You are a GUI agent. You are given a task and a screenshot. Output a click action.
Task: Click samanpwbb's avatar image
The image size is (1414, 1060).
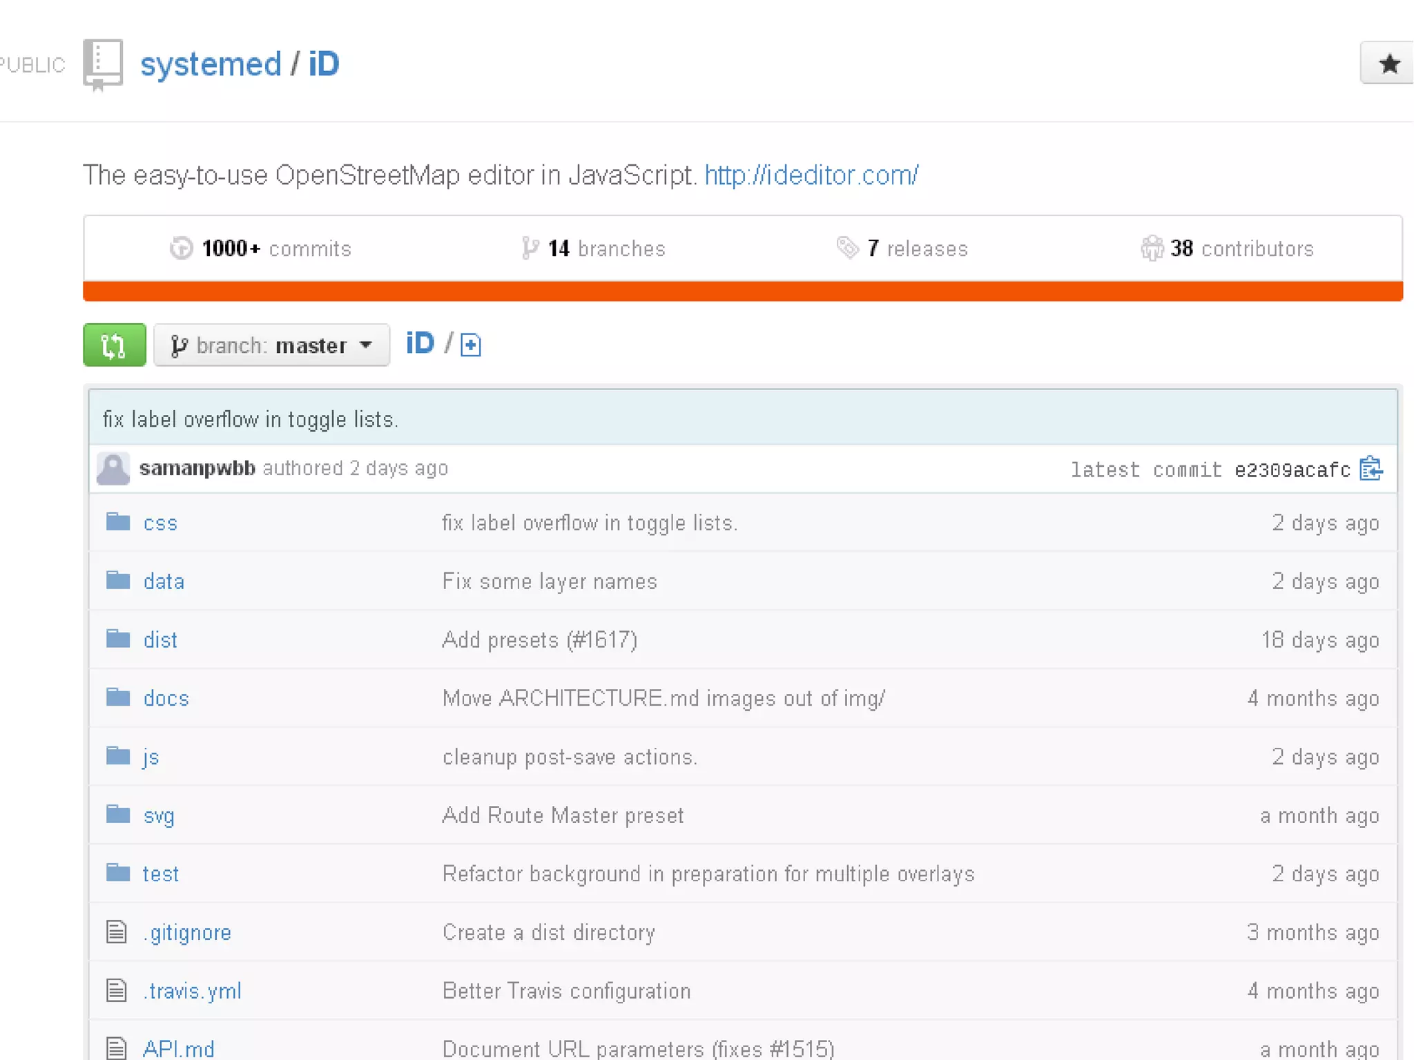pos(113,469)
